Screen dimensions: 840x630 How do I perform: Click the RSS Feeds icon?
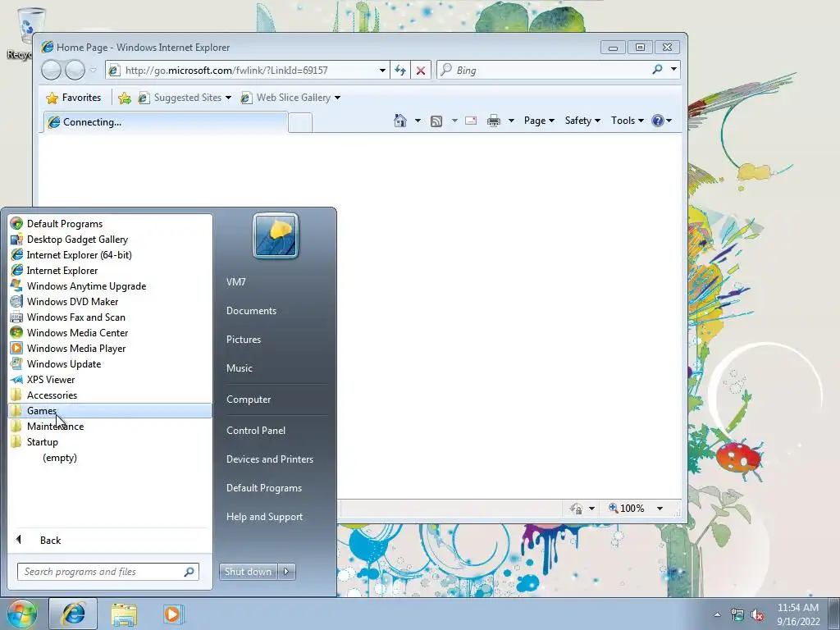coord(436,121)
